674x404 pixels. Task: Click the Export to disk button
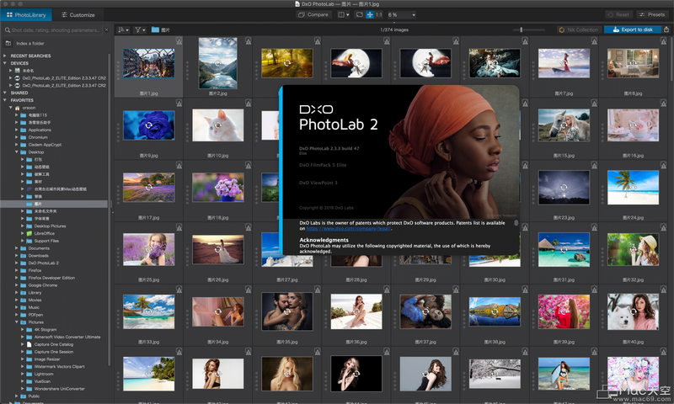[633, 29]
